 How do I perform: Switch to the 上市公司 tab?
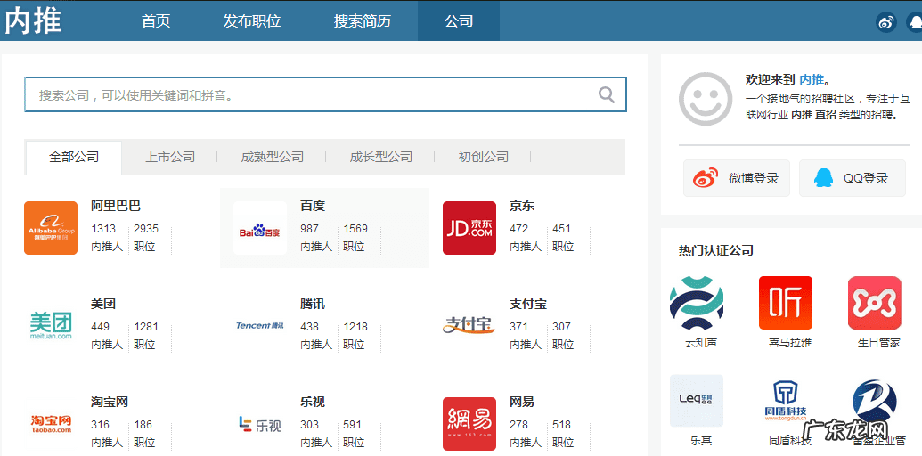pyautogui.click(x=170, y=157)
